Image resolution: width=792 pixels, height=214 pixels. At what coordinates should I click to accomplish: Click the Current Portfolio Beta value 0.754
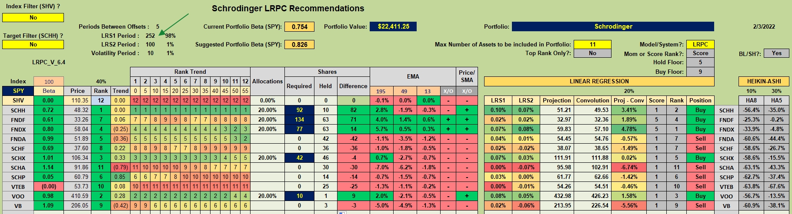[x=300, y=26]
